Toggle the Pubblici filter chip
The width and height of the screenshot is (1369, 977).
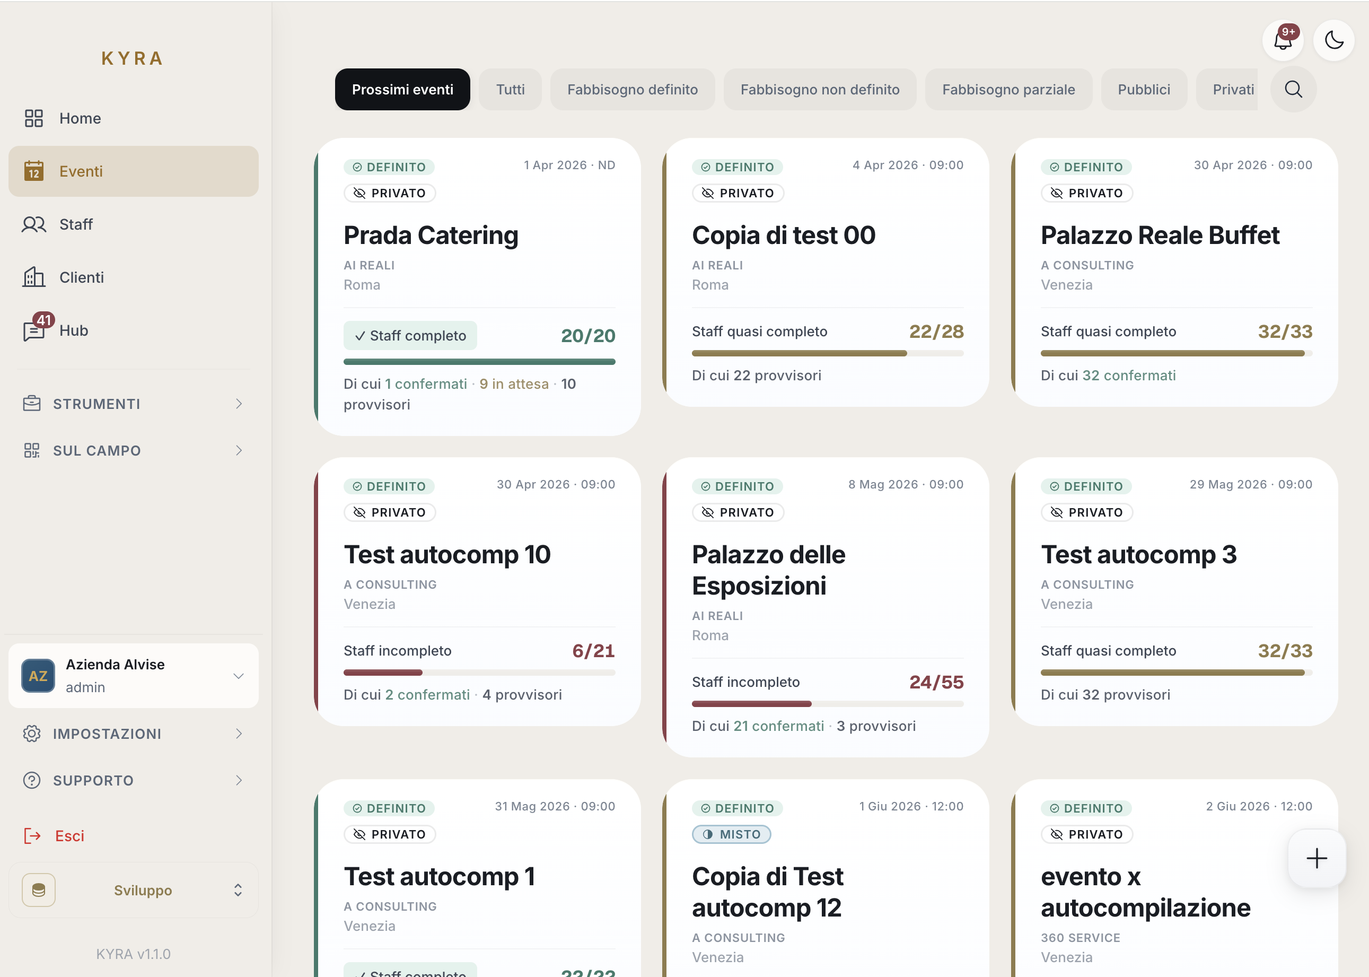point(1143,90)
